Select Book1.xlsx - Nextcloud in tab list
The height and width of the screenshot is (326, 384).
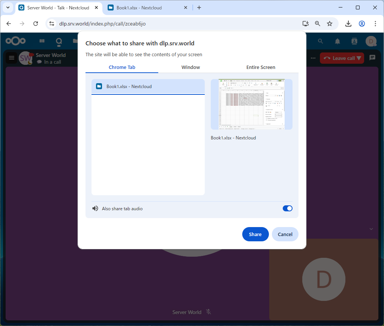[x=148, y=87]
